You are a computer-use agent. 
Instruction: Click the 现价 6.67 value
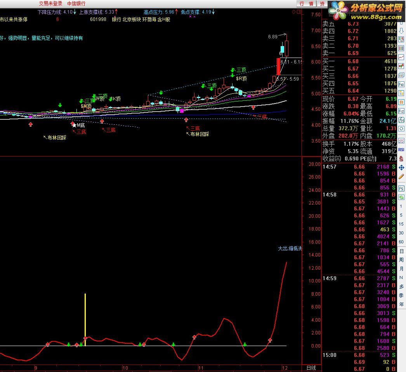click(x=353, y=99)
